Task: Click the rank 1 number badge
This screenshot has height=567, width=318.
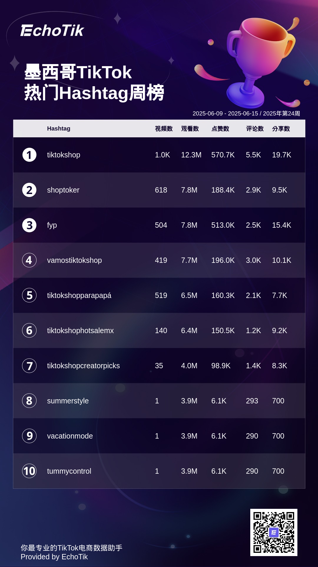Action: [29, 155]
